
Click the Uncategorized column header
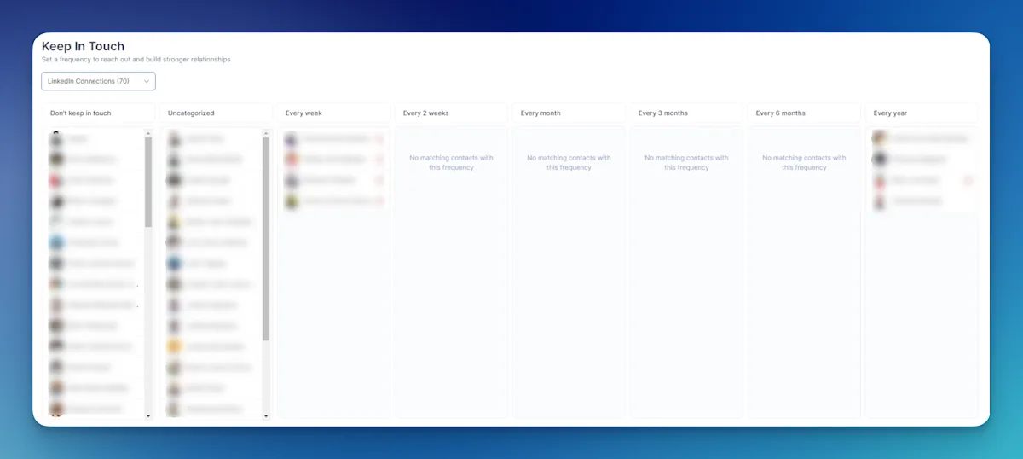click(217, 113)
